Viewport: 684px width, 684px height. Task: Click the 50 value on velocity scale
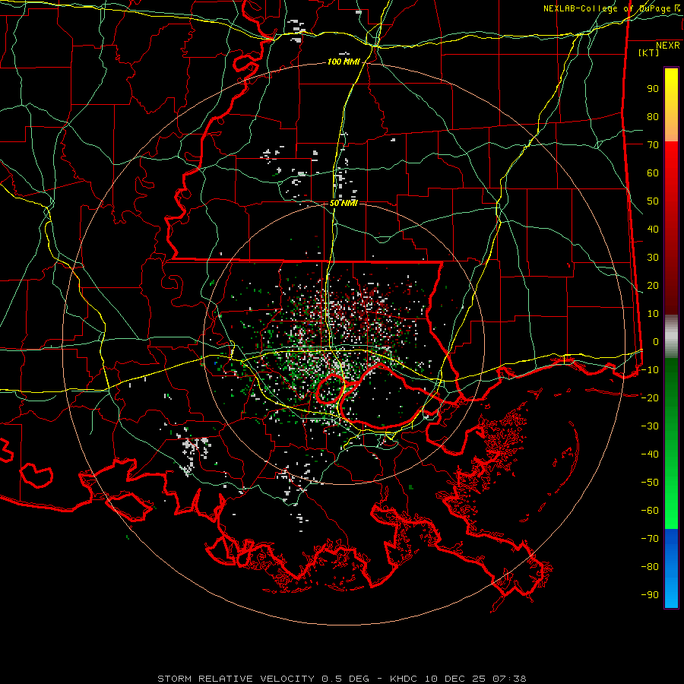pyautogui.click(x=653, y=201)
